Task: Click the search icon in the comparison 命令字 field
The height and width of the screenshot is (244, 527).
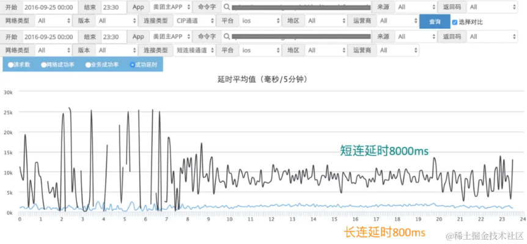Action: tap(226, 37)
